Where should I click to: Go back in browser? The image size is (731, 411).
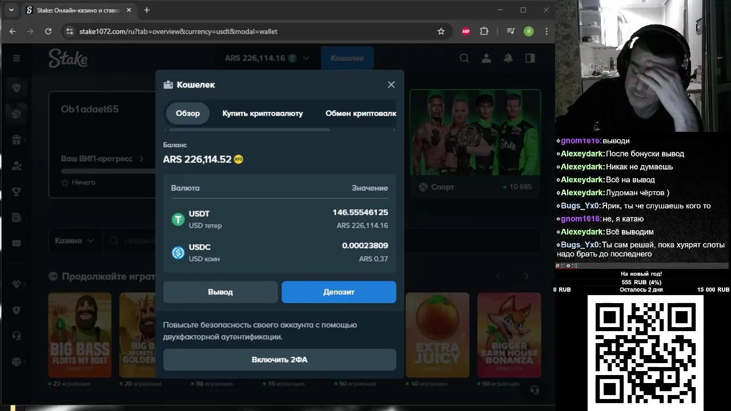coord(13,31)
